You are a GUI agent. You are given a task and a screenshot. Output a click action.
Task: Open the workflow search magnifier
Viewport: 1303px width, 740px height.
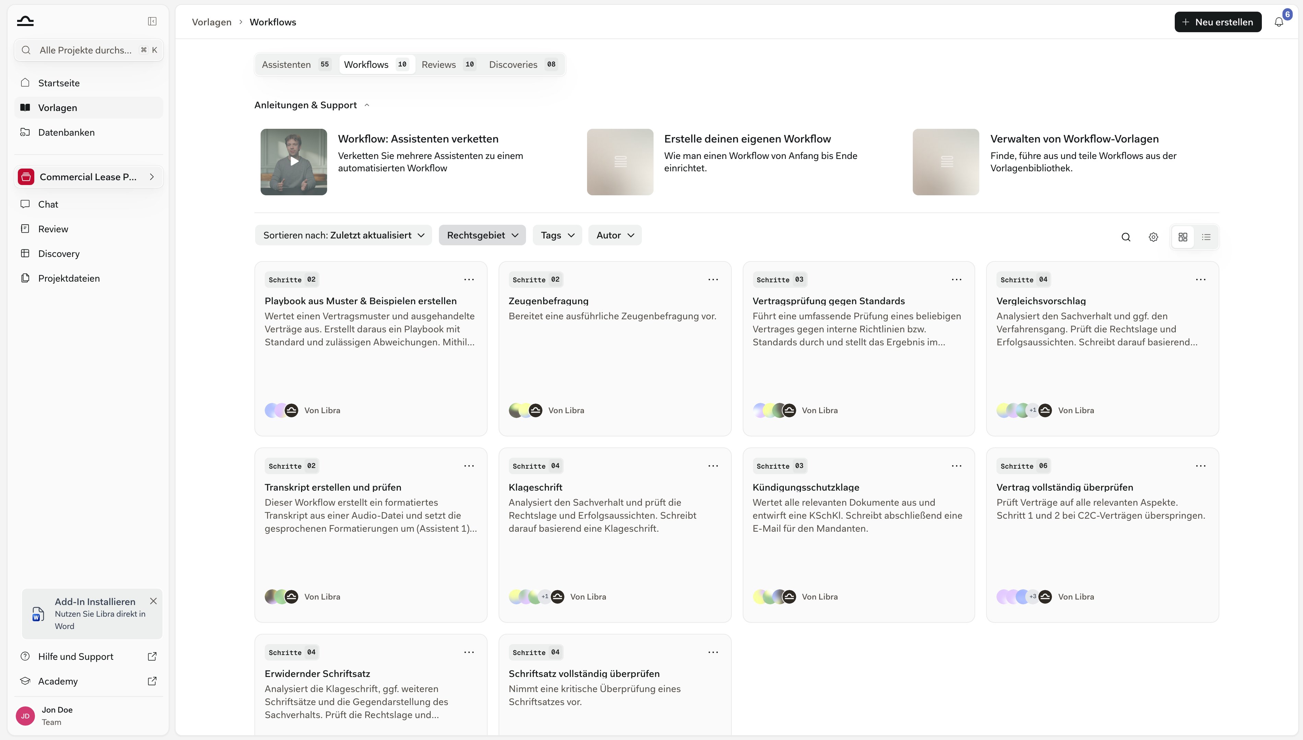[1126, 237]
